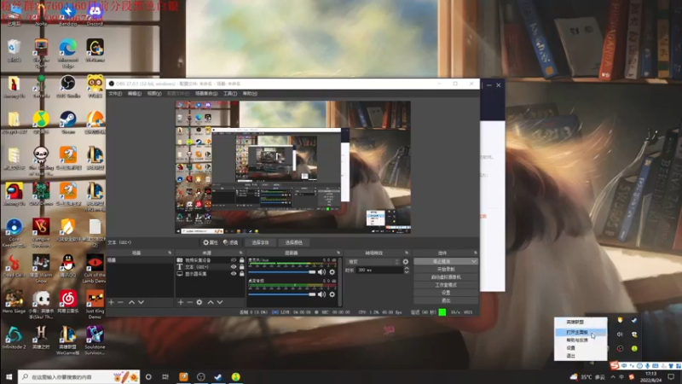The image size is (682, 384).
Task: Mute the desktop audio speaker icon
Action: (x=322, y=294)
